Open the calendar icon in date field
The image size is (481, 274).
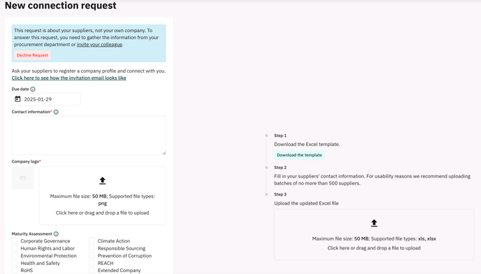[x=17, y=99]
